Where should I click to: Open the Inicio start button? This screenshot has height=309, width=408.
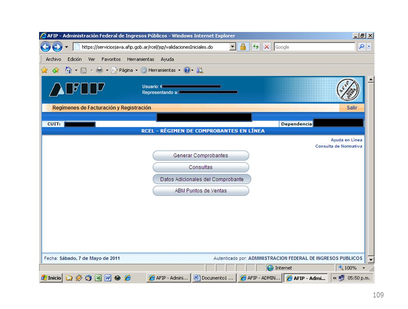[x=51, y=278]
